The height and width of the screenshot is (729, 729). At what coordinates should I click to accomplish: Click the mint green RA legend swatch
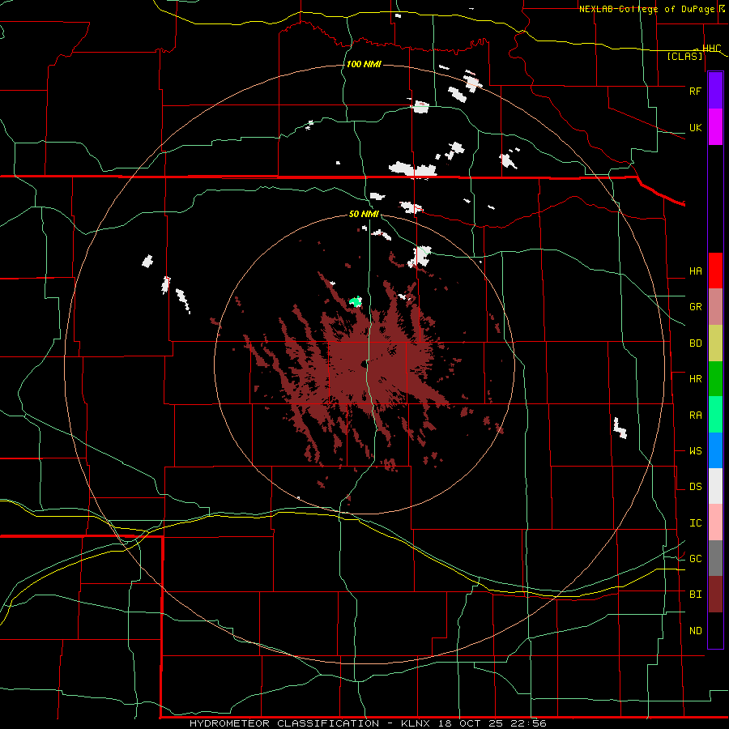coord(715,415)
